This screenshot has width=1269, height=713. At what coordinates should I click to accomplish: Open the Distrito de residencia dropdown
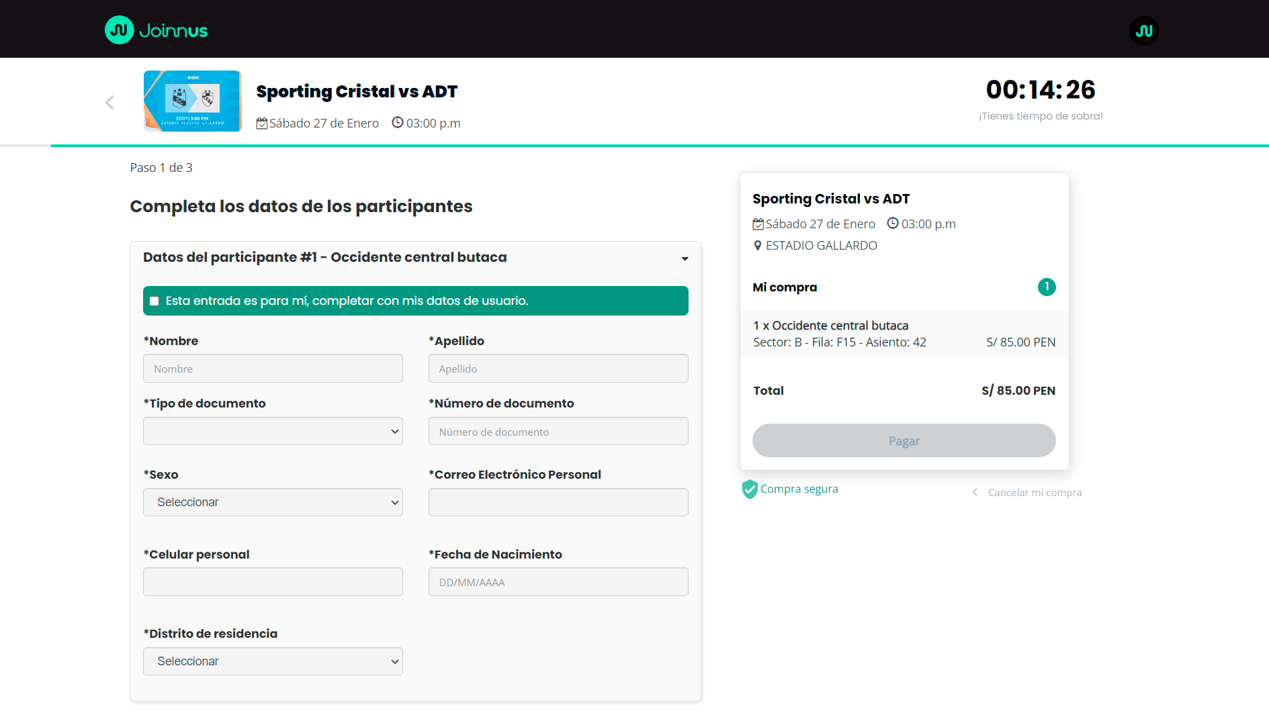pos(273,661)
